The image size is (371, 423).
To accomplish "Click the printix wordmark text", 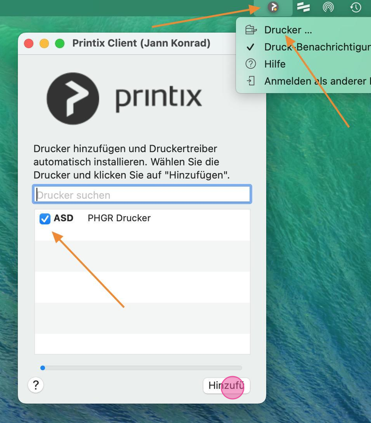I will [159, 99].
